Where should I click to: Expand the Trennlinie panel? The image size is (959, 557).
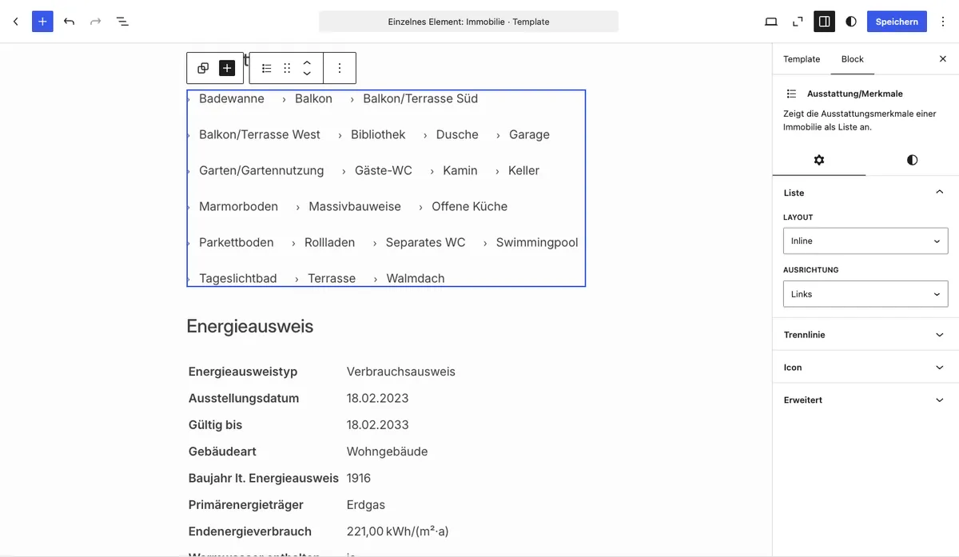865,335
